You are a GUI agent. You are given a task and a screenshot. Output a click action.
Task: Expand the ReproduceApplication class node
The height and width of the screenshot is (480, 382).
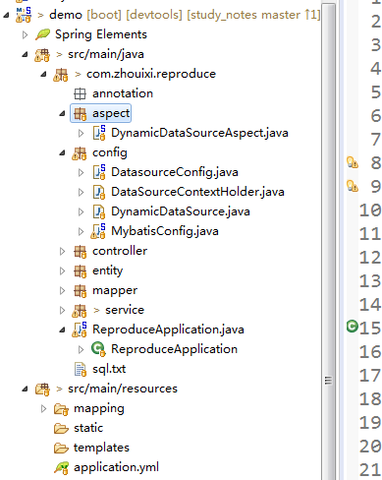pyautogui.click(x=81, y=349)
